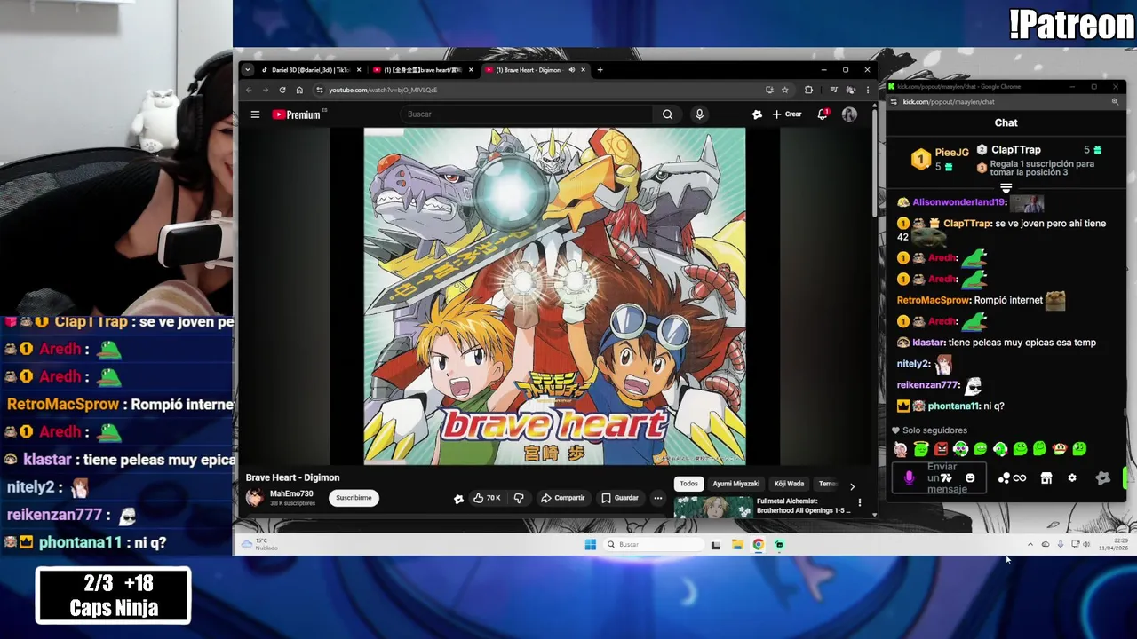
Task: Subscribe with the Suscribirme button
Action: tap(354, 498)
